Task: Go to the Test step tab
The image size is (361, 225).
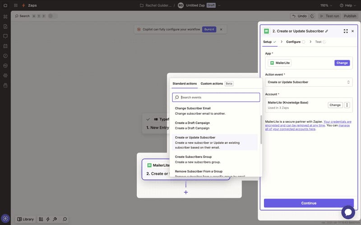Action: pos(320,42)
